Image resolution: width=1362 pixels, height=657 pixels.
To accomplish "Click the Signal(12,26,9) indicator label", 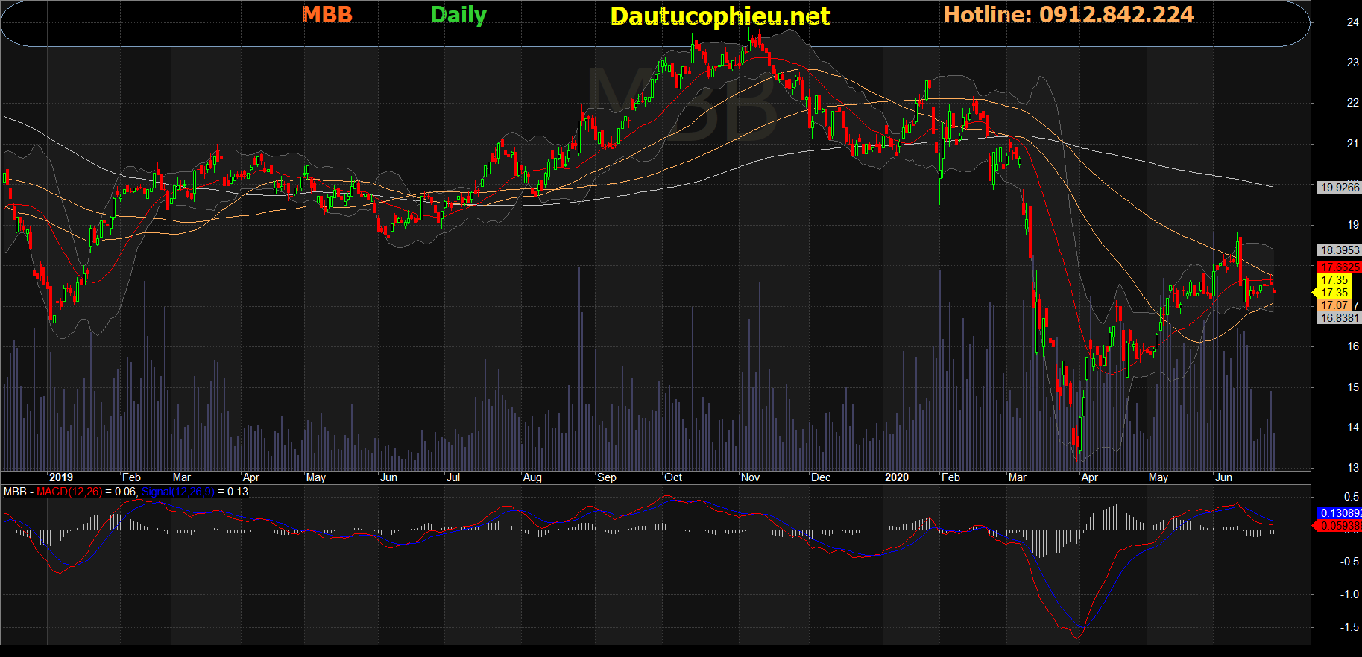I will click(x=177, y=492).
